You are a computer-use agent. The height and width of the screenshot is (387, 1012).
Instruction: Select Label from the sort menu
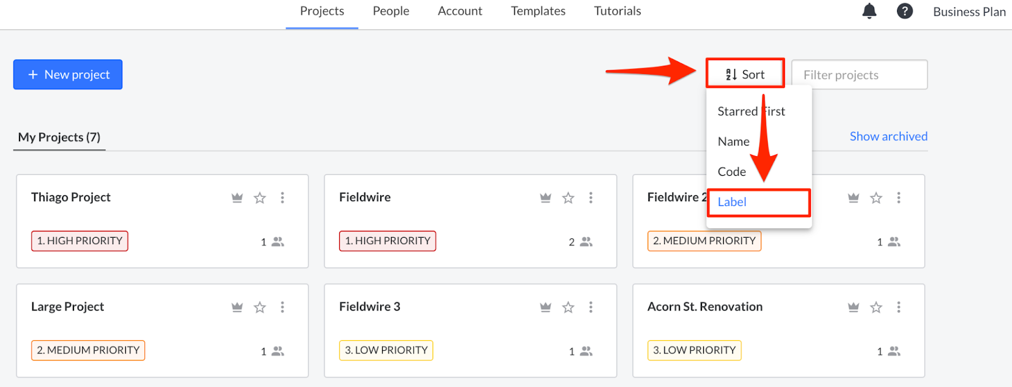pyautogui.click(x=732, y=202)
